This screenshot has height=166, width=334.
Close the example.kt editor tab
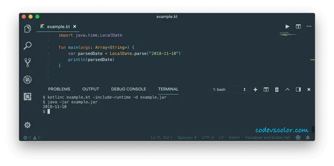[x=74, y=27]
